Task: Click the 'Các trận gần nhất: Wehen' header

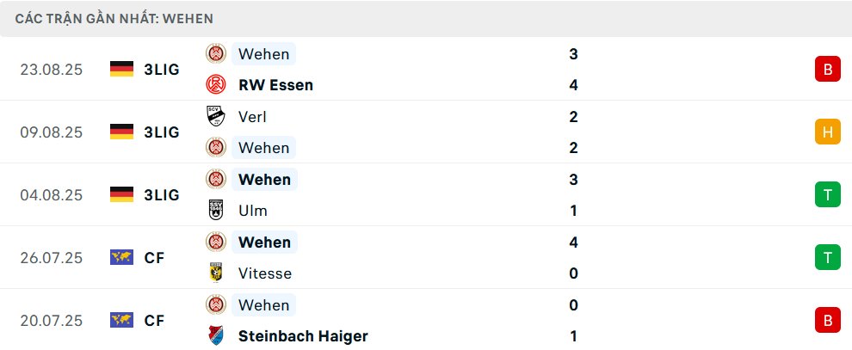Action: (114, 18)
